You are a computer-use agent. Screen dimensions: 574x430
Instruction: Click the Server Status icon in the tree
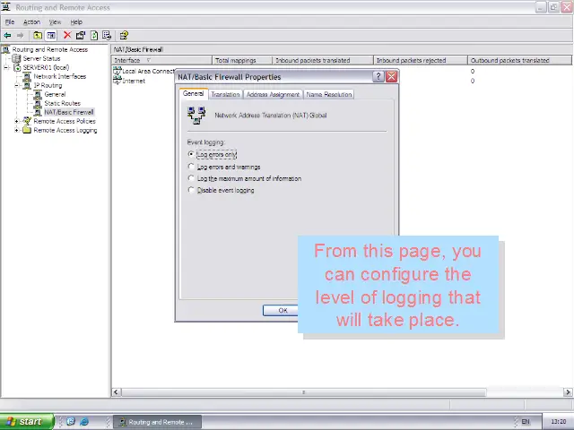(x=16, y=58)
